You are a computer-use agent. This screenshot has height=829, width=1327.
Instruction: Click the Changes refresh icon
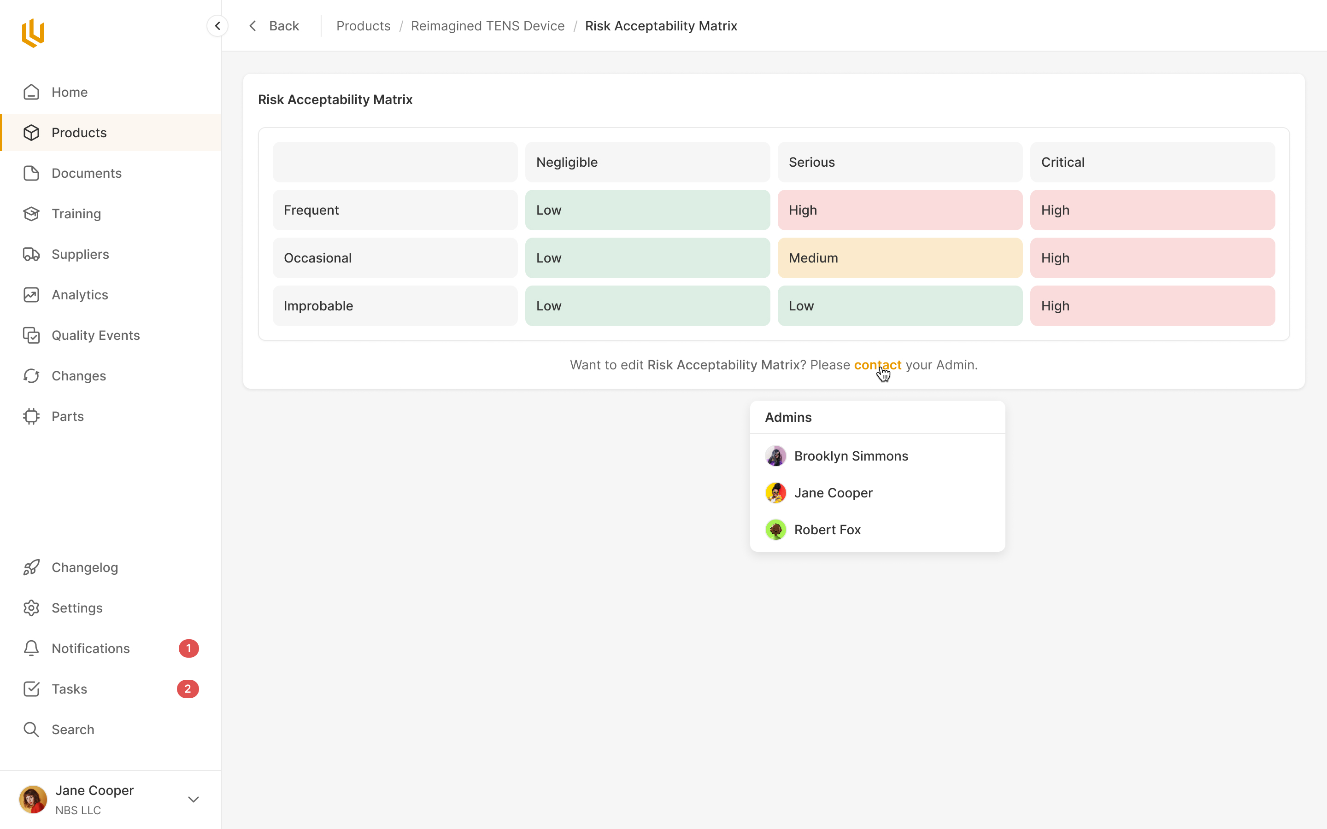pyautogui.click(x=31, y=376)
